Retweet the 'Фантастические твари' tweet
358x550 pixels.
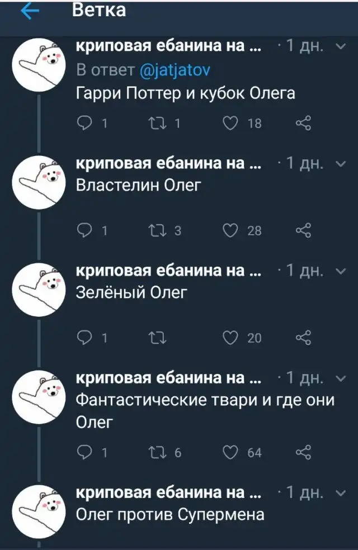coord(157,452)
